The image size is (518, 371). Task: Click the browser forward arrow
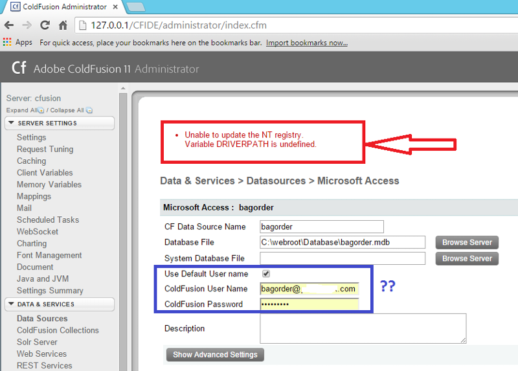pos(27,25)
